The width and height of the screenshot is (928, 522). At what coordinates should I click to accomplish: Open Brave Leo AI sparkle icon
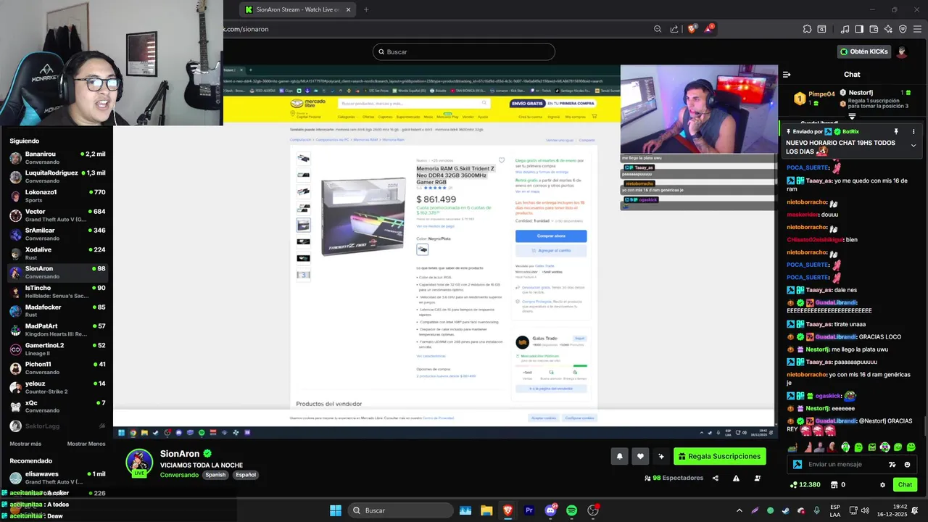(x=888, y=29)
